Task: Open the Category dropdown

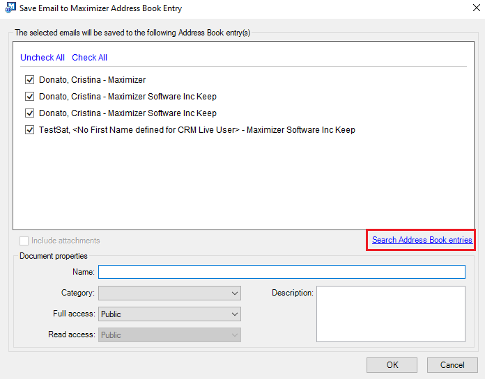Action: [169, 293]
